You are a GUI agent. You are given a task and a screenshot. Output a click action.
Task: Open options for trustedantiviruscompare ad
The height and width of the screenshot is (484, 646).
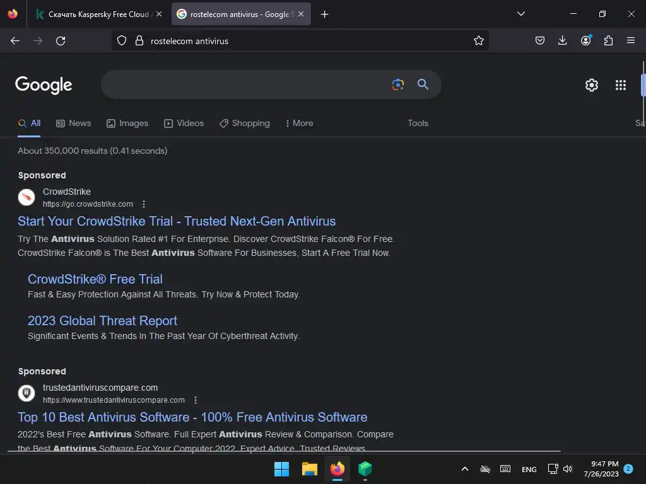coord(196,400)
